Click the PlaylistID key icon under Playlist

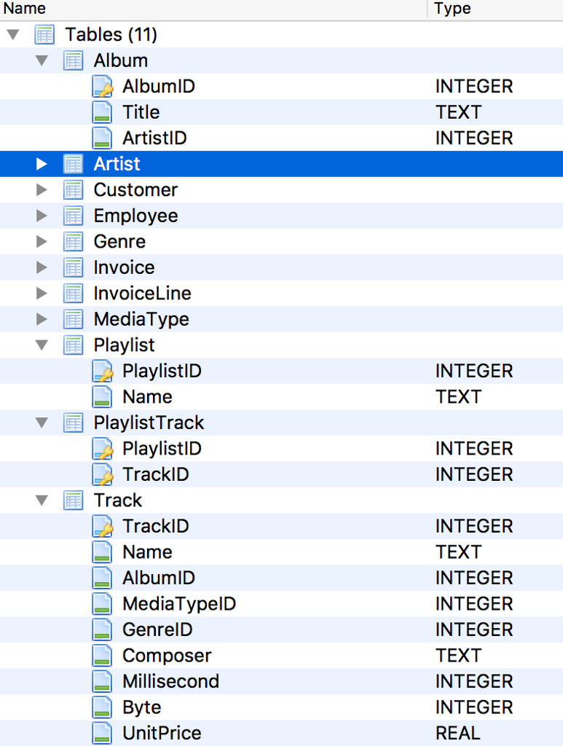tap(103, 371)
